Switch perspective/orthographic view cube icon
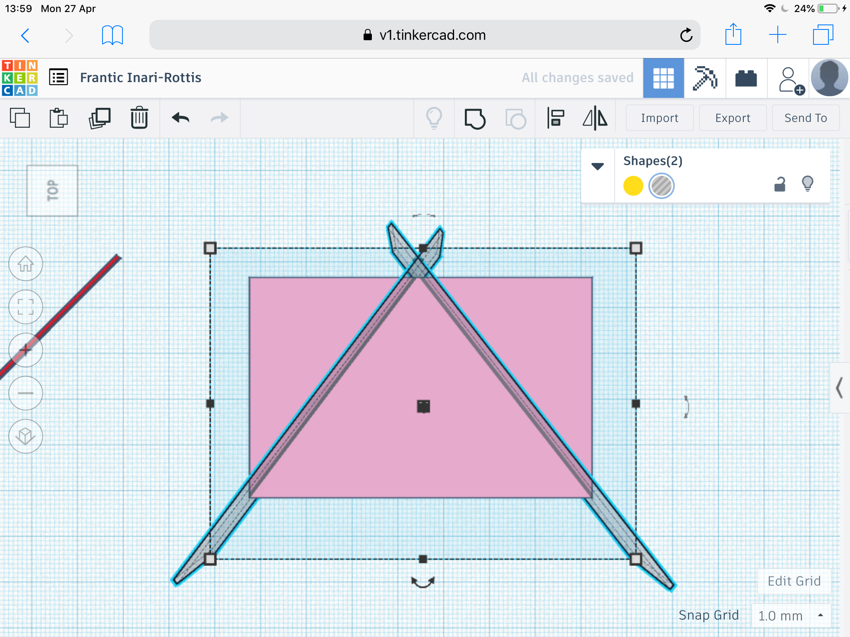The image size is (850, 637). tap(26, 436)
